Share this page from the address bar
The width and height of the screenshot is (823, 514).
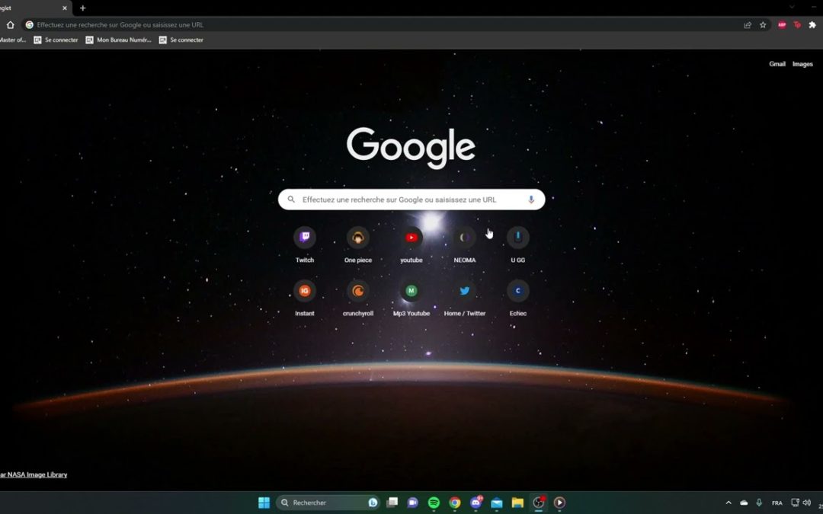(x=748, y=24)
